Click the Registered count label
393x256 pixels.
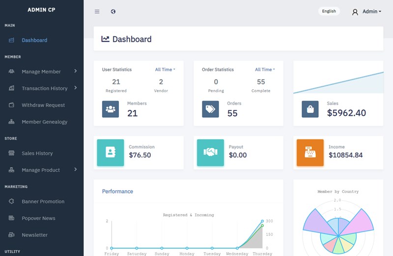(116, 91)
